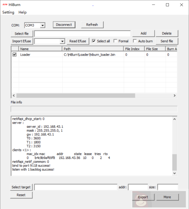Screen dimensions: 189x209
Task: Click the Path column header
Action: click(x=93, y=49)
